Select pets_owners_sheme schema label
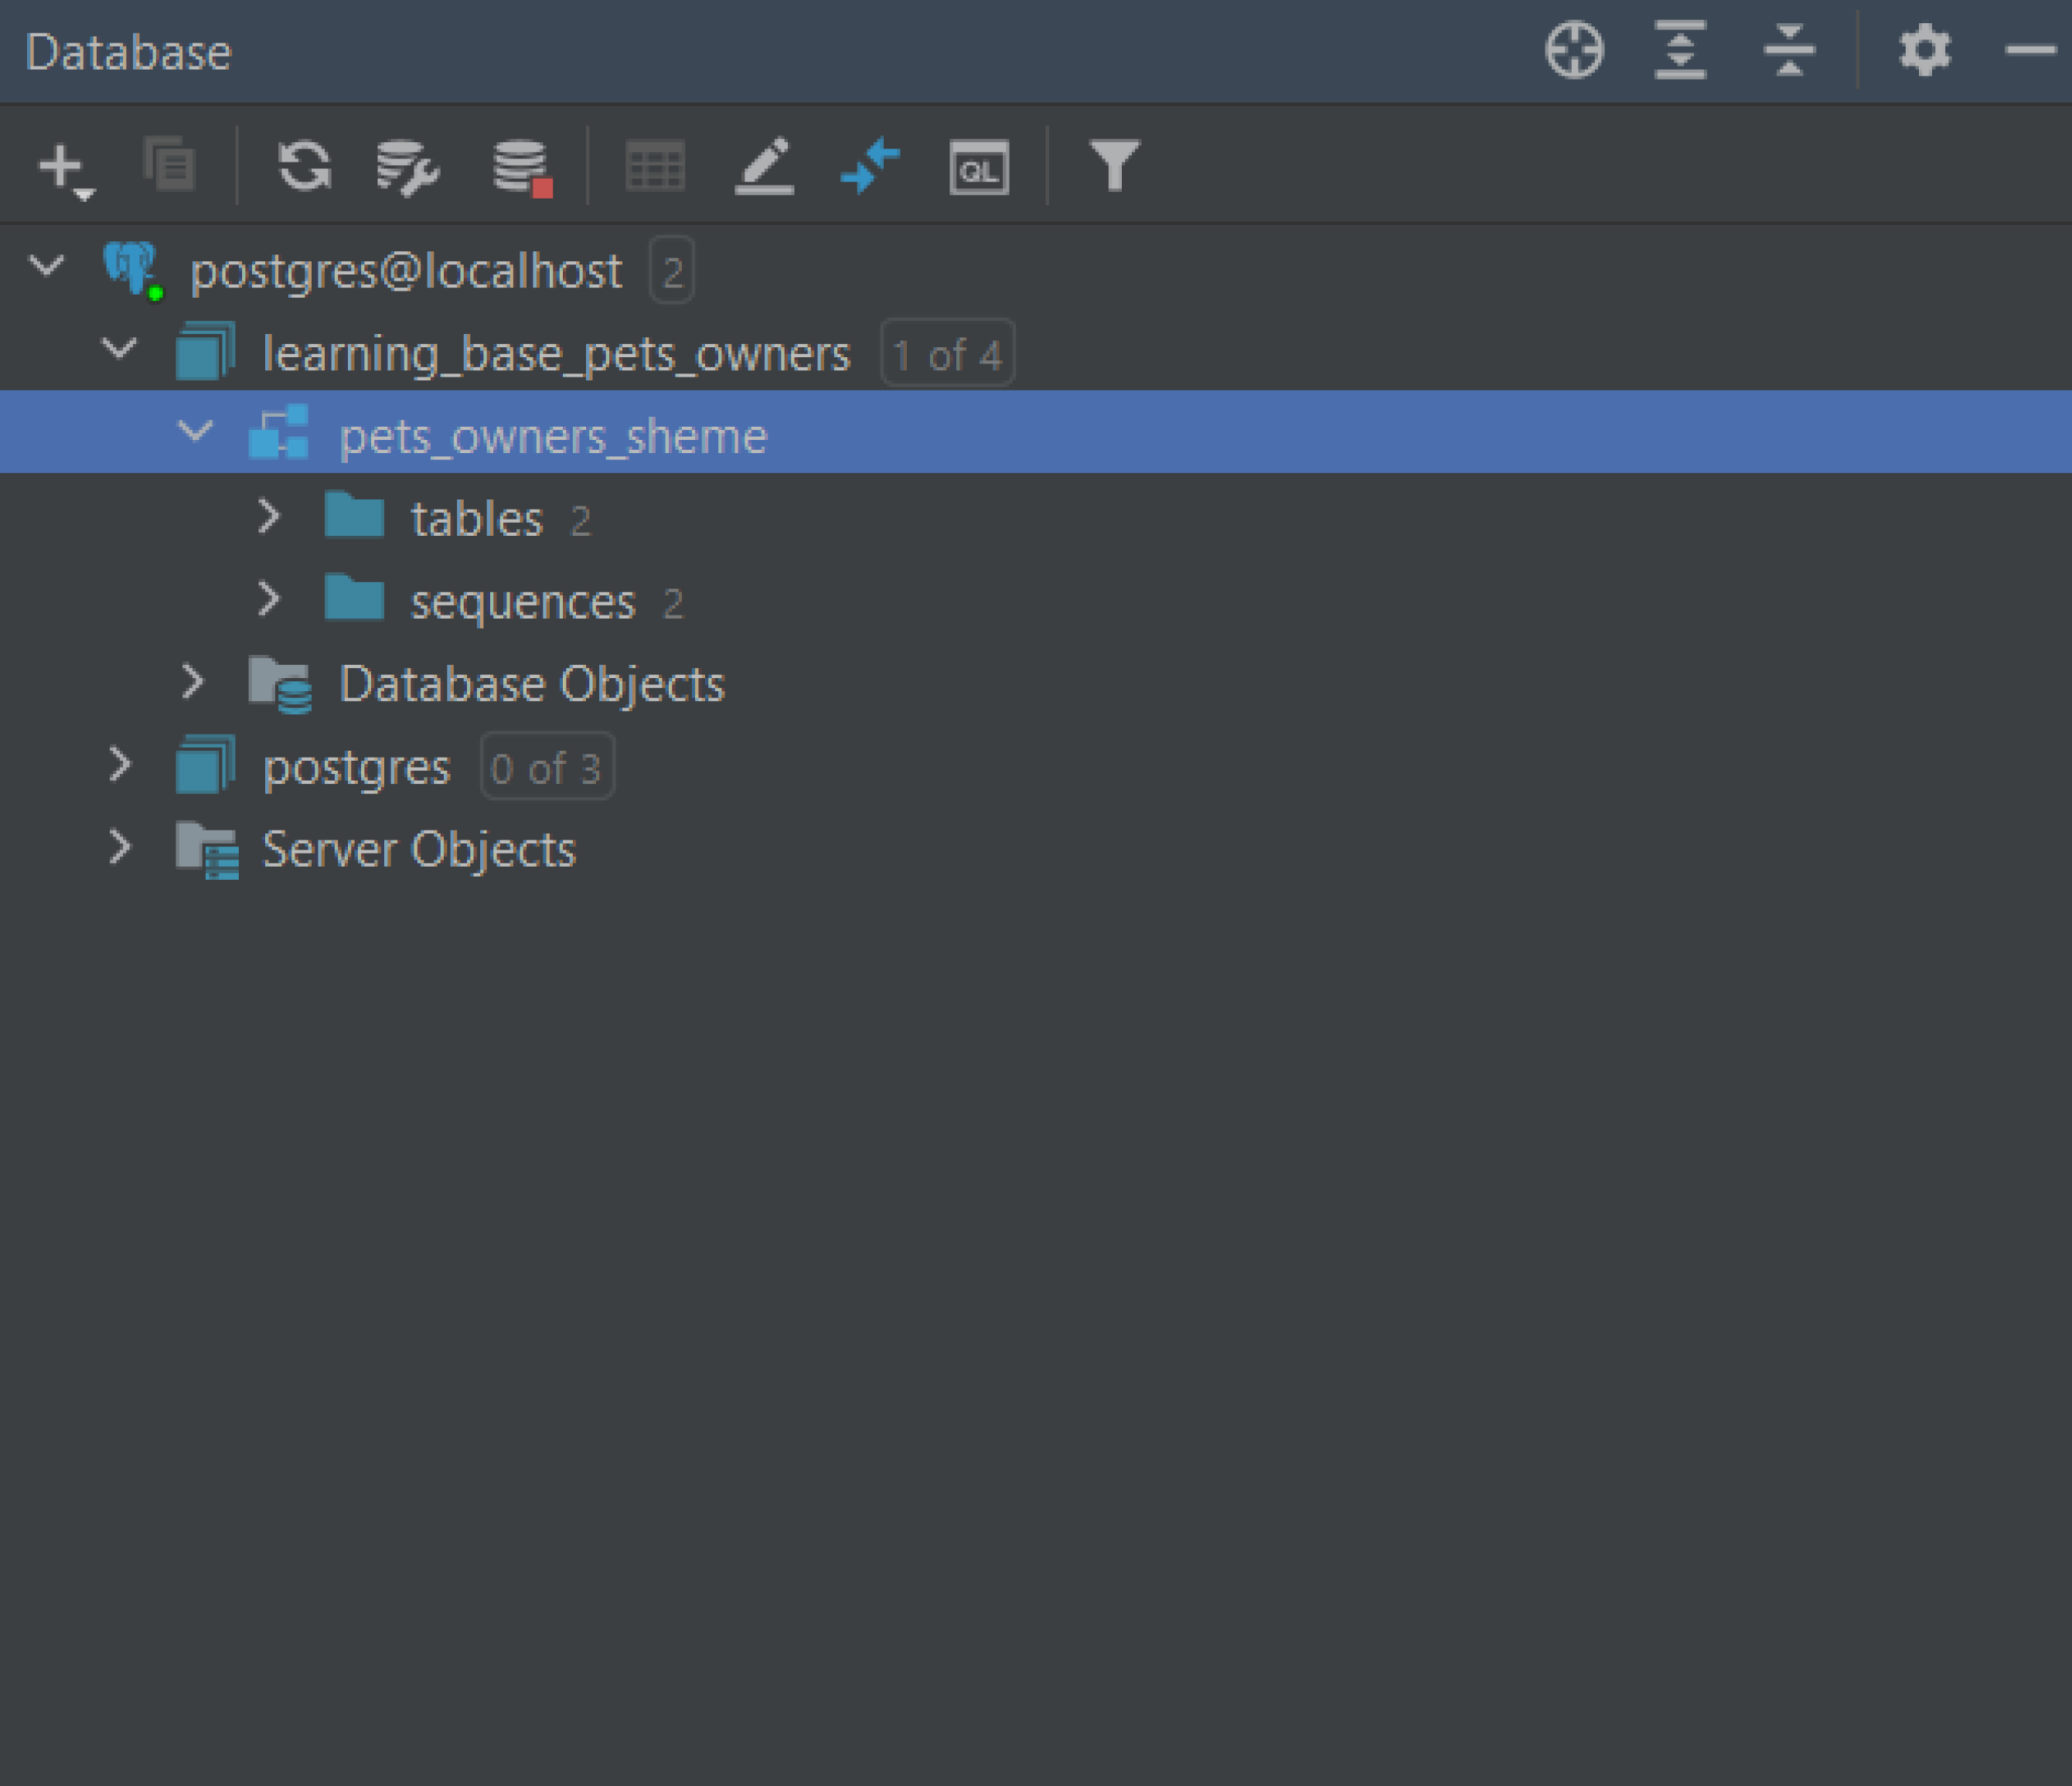This screenshot has height=1786, width=2072. pyautogui.click(x=553, y=437)
